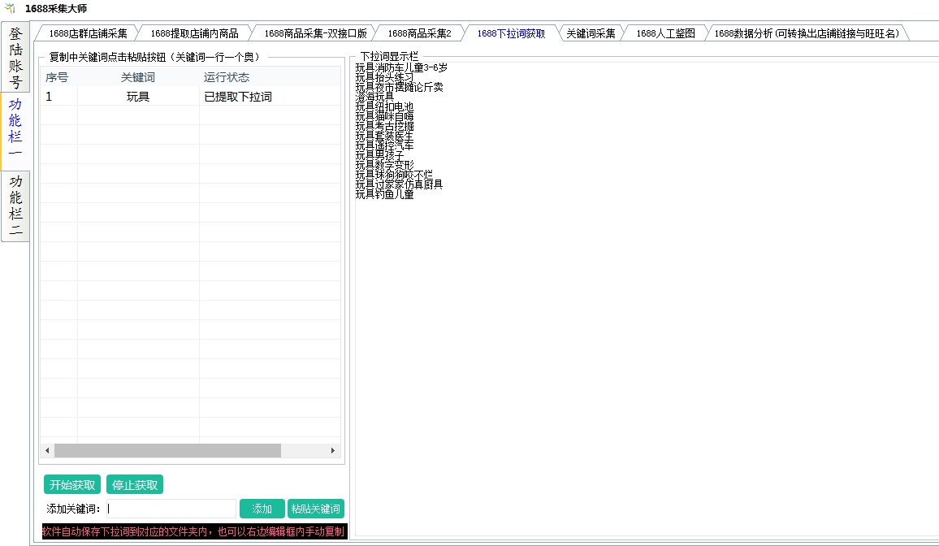Open the 1688提取店铺内商品 tab
939x546 pixels.
coord(194,33)
